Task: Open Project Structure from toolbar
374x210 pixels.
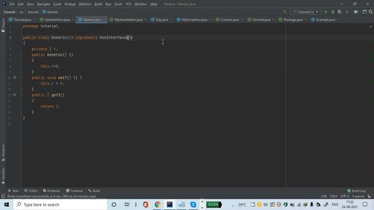Action: tap(356, 12)
